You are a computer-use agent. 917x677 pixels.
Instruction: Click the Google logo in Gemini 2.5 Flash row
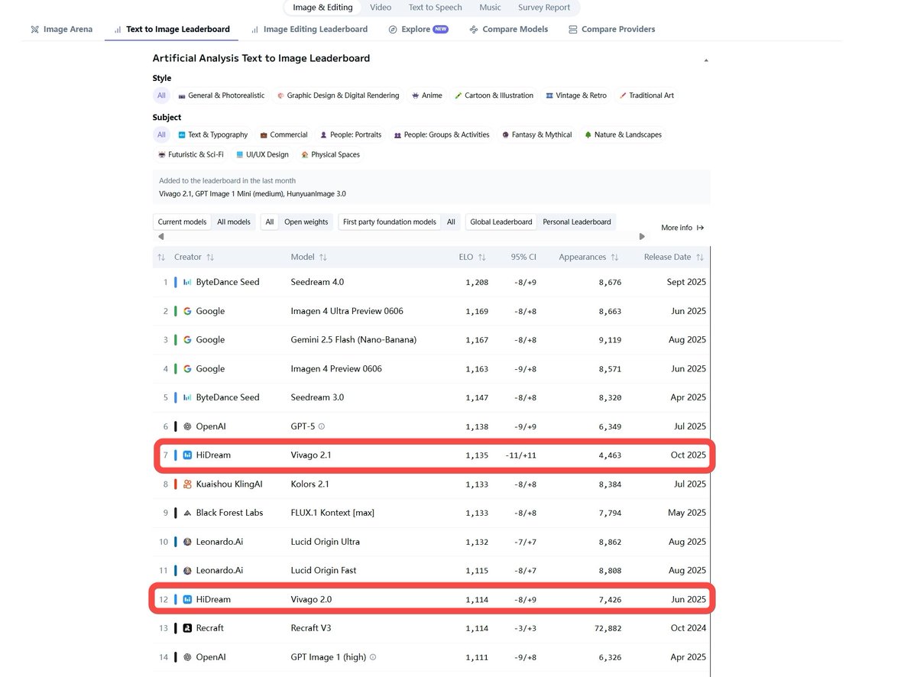point(187,340)
